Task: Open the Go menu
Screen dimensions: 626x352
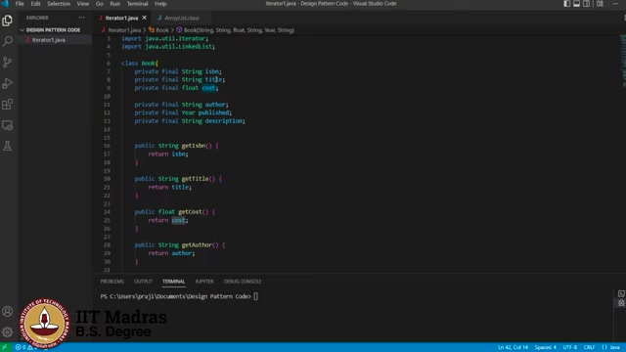Action: point(100,4)
